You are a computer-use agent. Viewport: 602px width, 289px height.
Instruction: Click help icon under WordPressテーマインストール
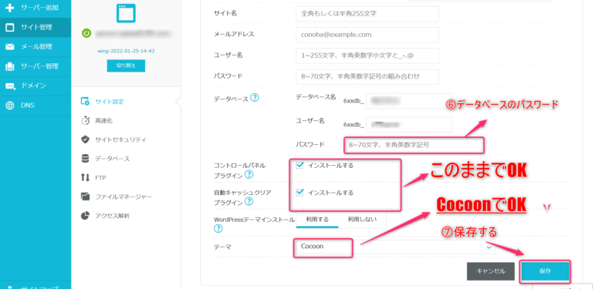218,229
